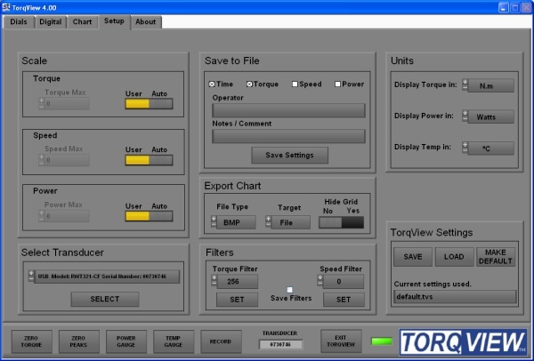Start recording with the Record button
This screenshot has width=534, height=361.
(220, 341)
